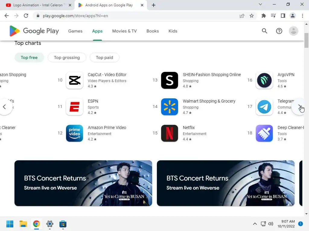Viewport: 309px width, 231px height.
Task: Open the Help center icon
Action: tap(279, 31)
